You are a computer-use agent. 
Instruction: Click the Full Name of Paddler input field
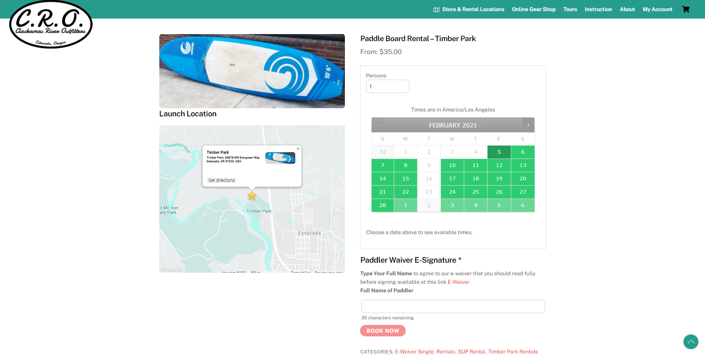click(453, 306)
